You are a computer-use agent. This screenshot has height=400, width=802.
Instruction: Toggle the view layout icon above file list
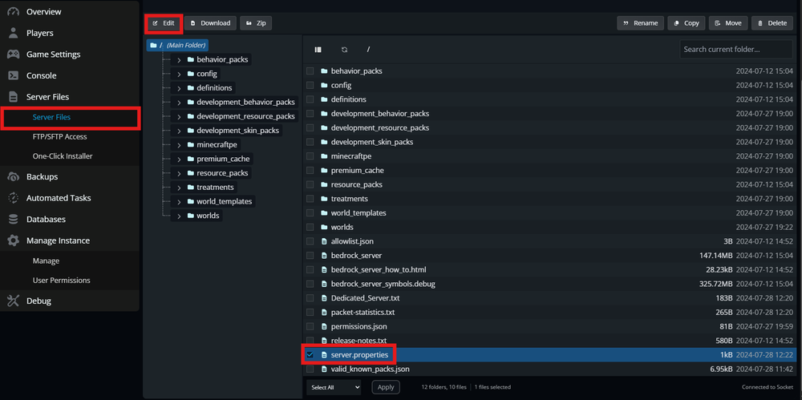(318, 50)
